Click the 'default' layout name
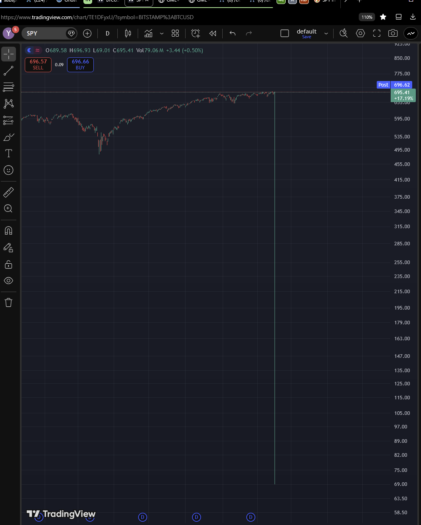 tap(306, 32)
